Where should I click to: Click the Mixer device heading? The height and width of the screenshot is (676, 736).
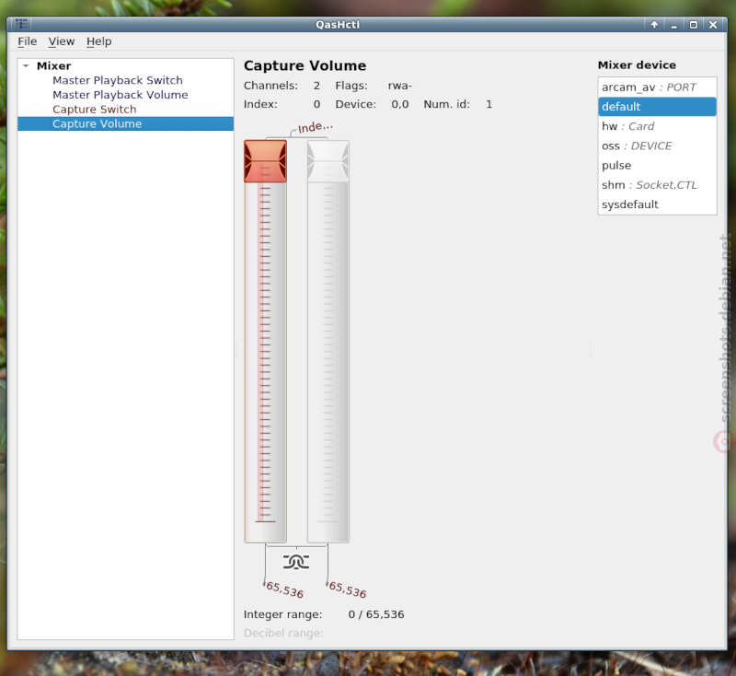click(x=637, y=65)
